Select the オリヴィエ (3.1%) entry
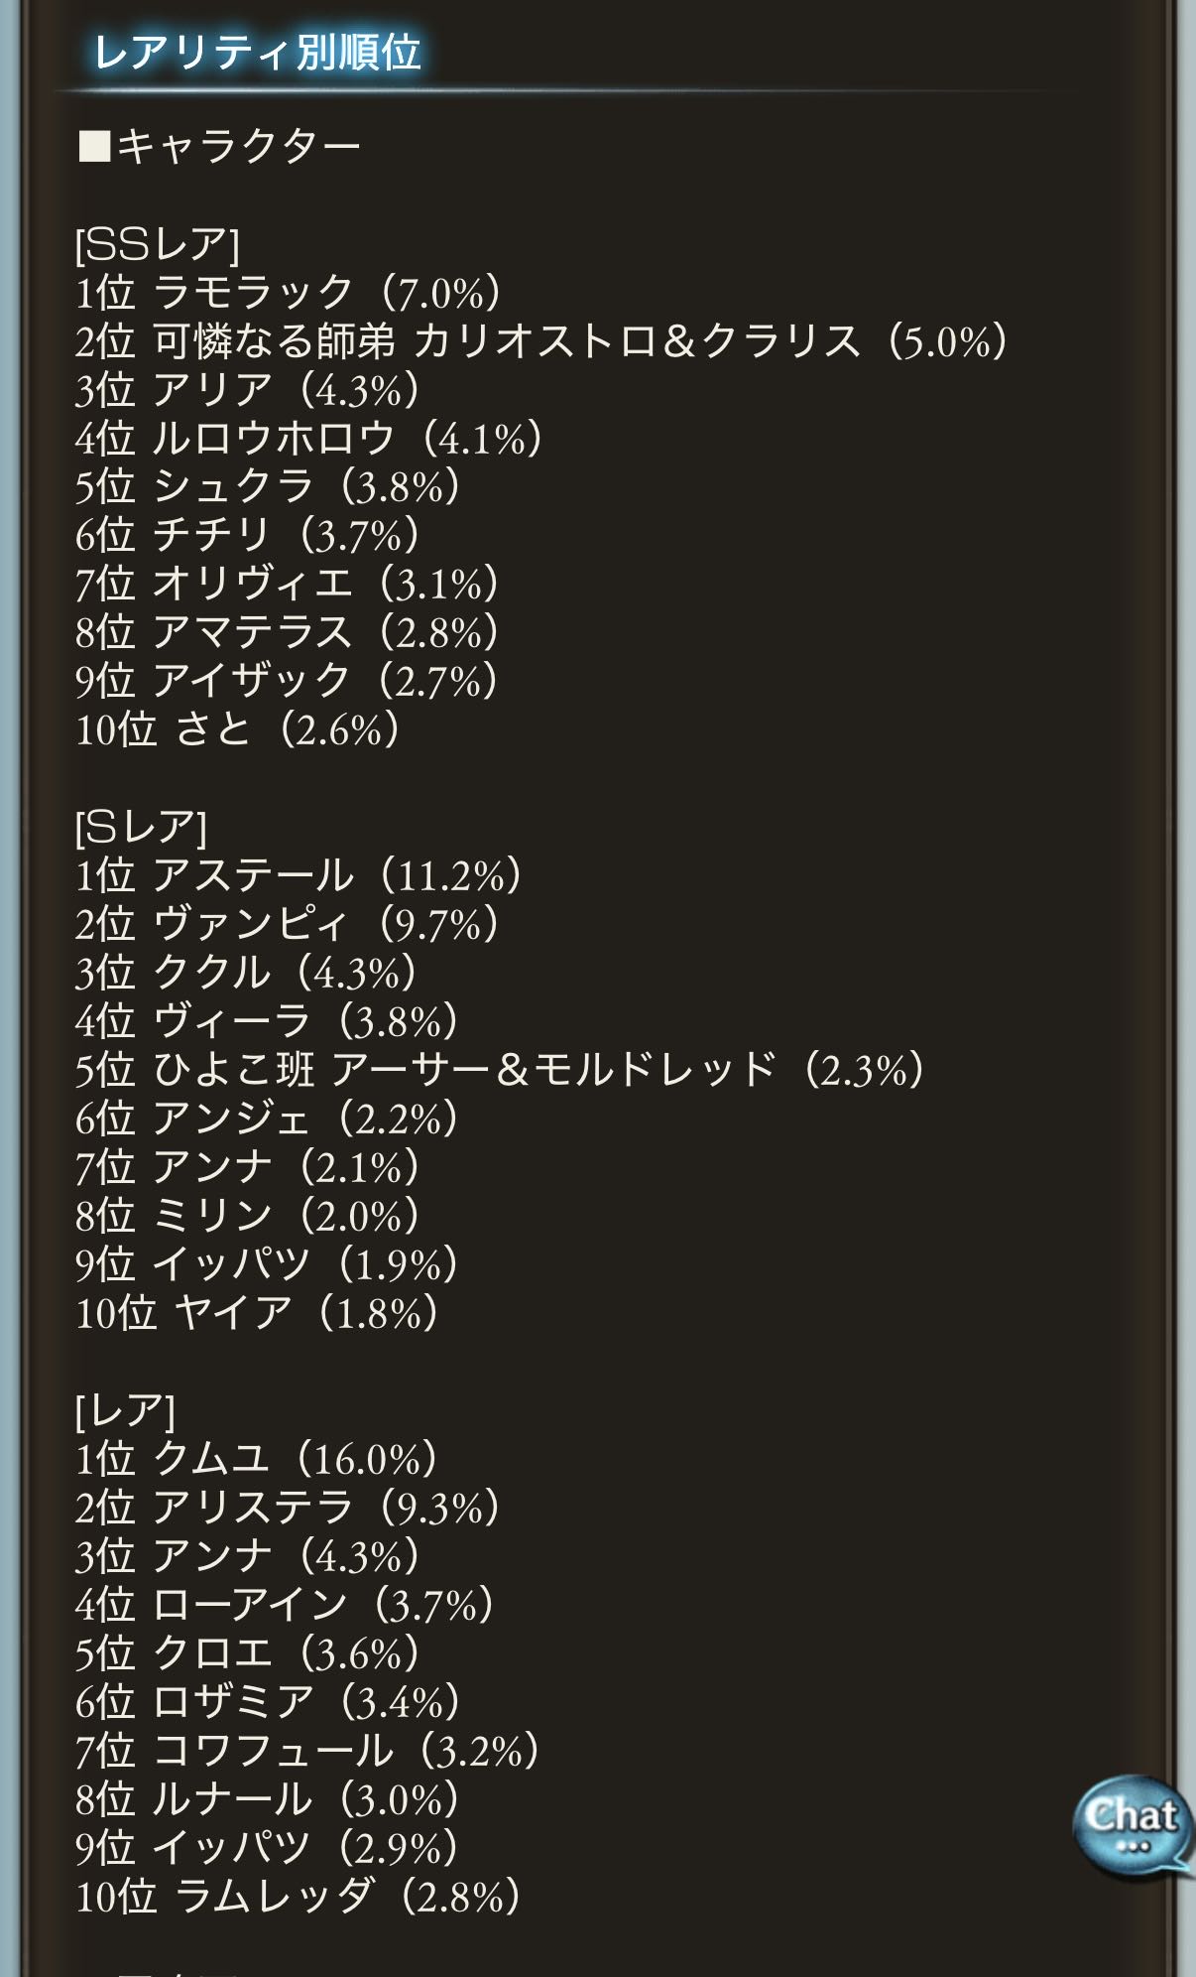Viewport: 1196px width, 1977px height. click(x=287, y=585)
